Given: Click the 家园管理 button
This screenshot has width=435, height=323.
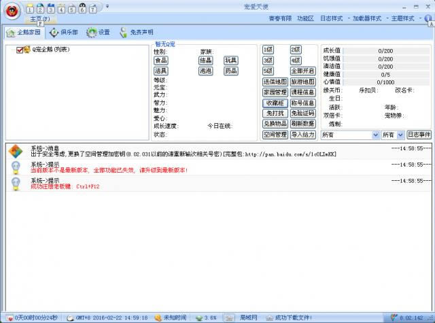Looking at the screenshot, I should (x=275, y=92).
